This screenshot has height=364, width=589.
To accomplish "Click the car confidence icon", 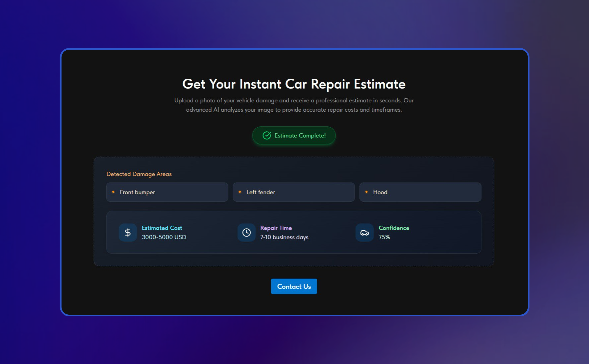I will tap(364, 233).
